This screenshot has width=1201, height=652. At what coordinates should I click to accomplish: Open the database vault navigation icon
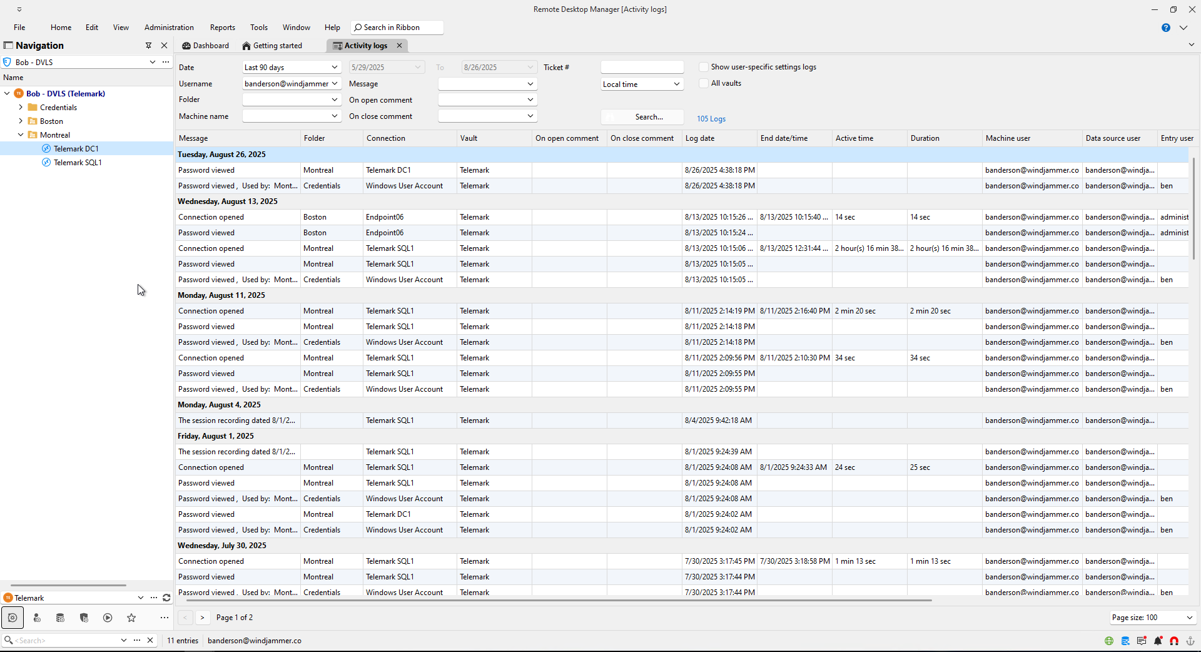coord(60,618)
